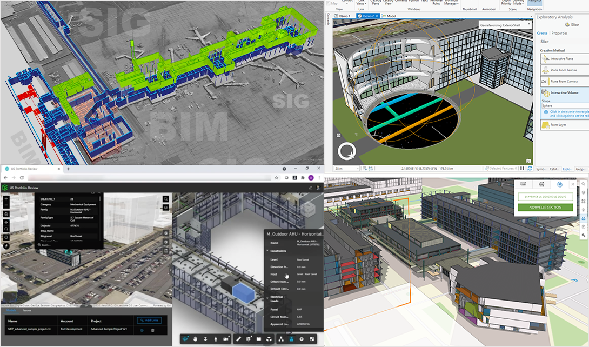Click the Interactive Plane creation method

point(561,58)
